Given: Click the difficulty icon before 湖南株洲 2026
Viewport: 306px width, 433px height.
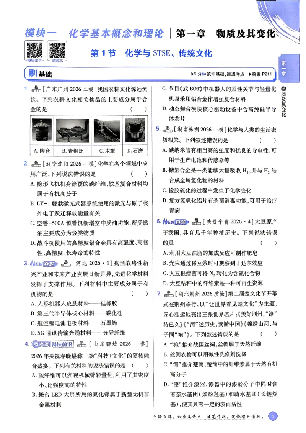Looking at the screenshot, I should (168, 129).
